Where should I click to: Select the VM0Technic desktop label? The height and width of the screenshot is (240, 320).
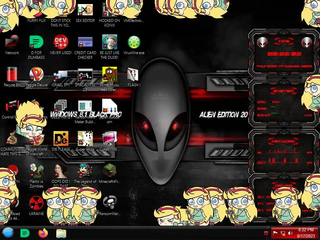(x=134, y=21)
